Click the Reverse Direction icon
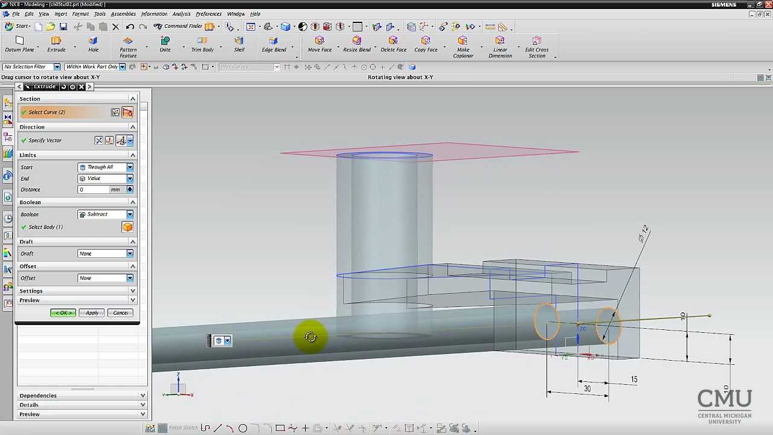The width and height of the screenshot is (773, 435). tap(99, 140)
